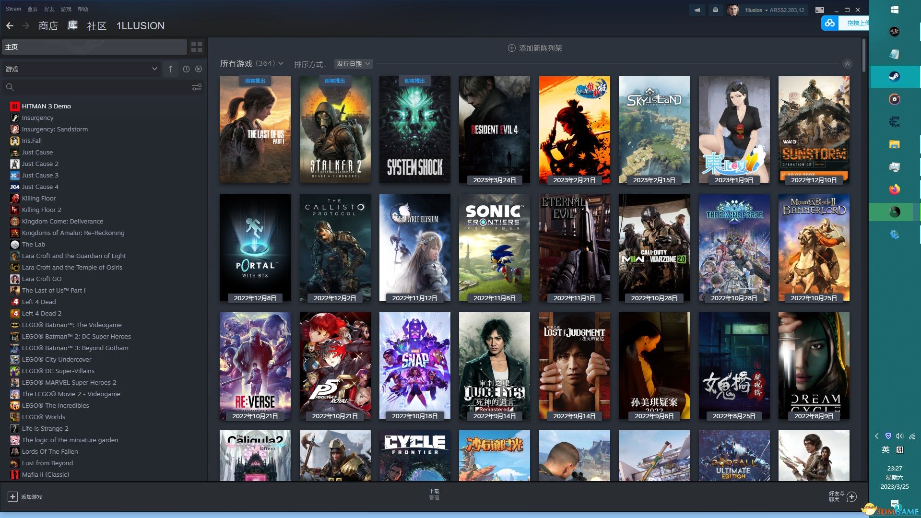Open the Steam menu
Viewport: 921px width, 518px height.
[13, 9]
